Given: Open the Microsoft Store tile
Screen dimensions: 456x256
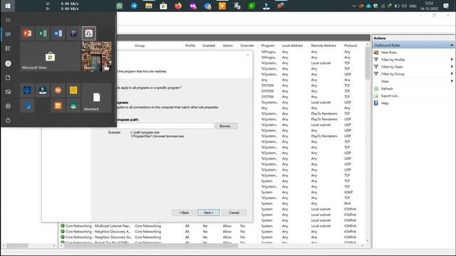Looking at the screenshot, I should [50, 56].
